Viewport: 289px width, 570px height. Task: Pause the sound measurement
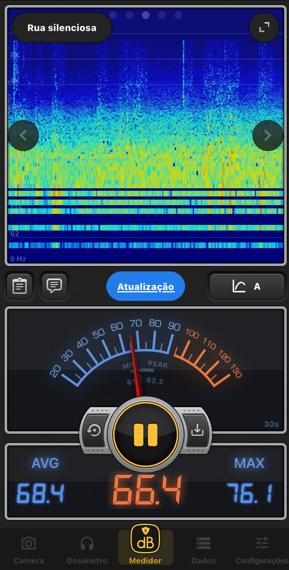[x=146, y=434]
